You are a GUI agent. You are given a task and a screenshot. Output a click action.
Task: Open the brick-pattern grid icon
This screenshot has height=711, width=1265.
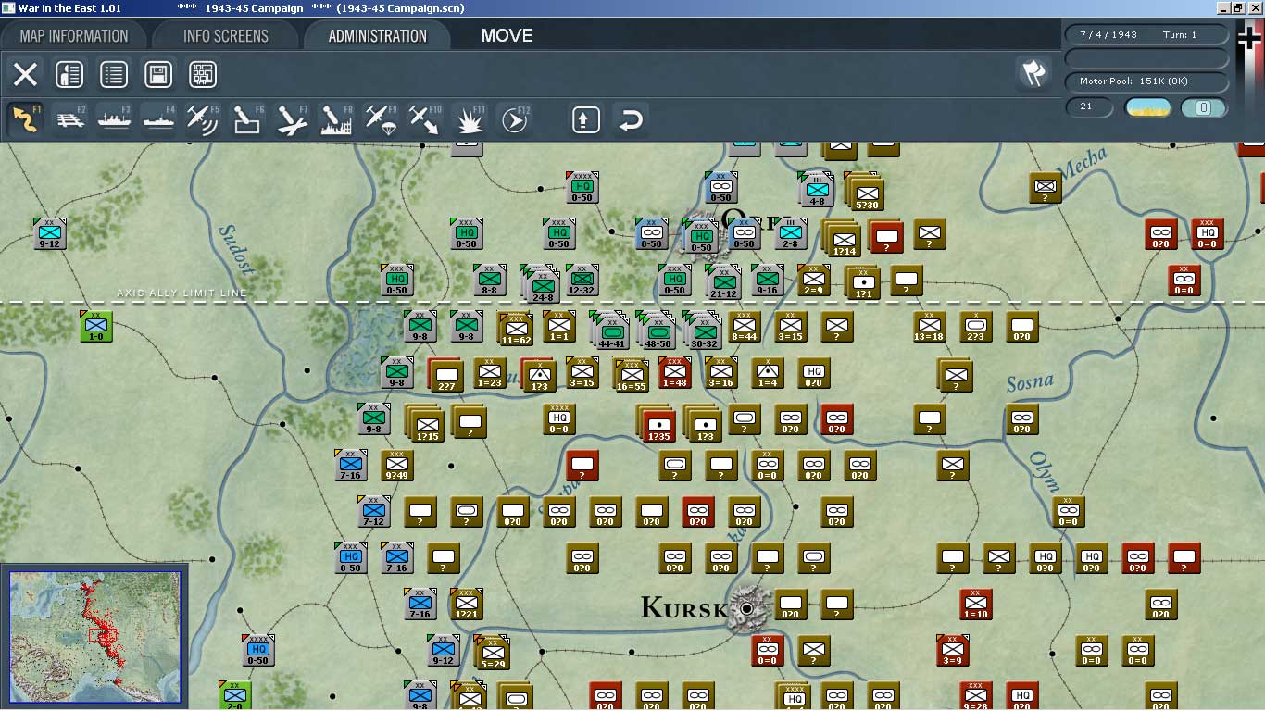[x=203, y=74]
